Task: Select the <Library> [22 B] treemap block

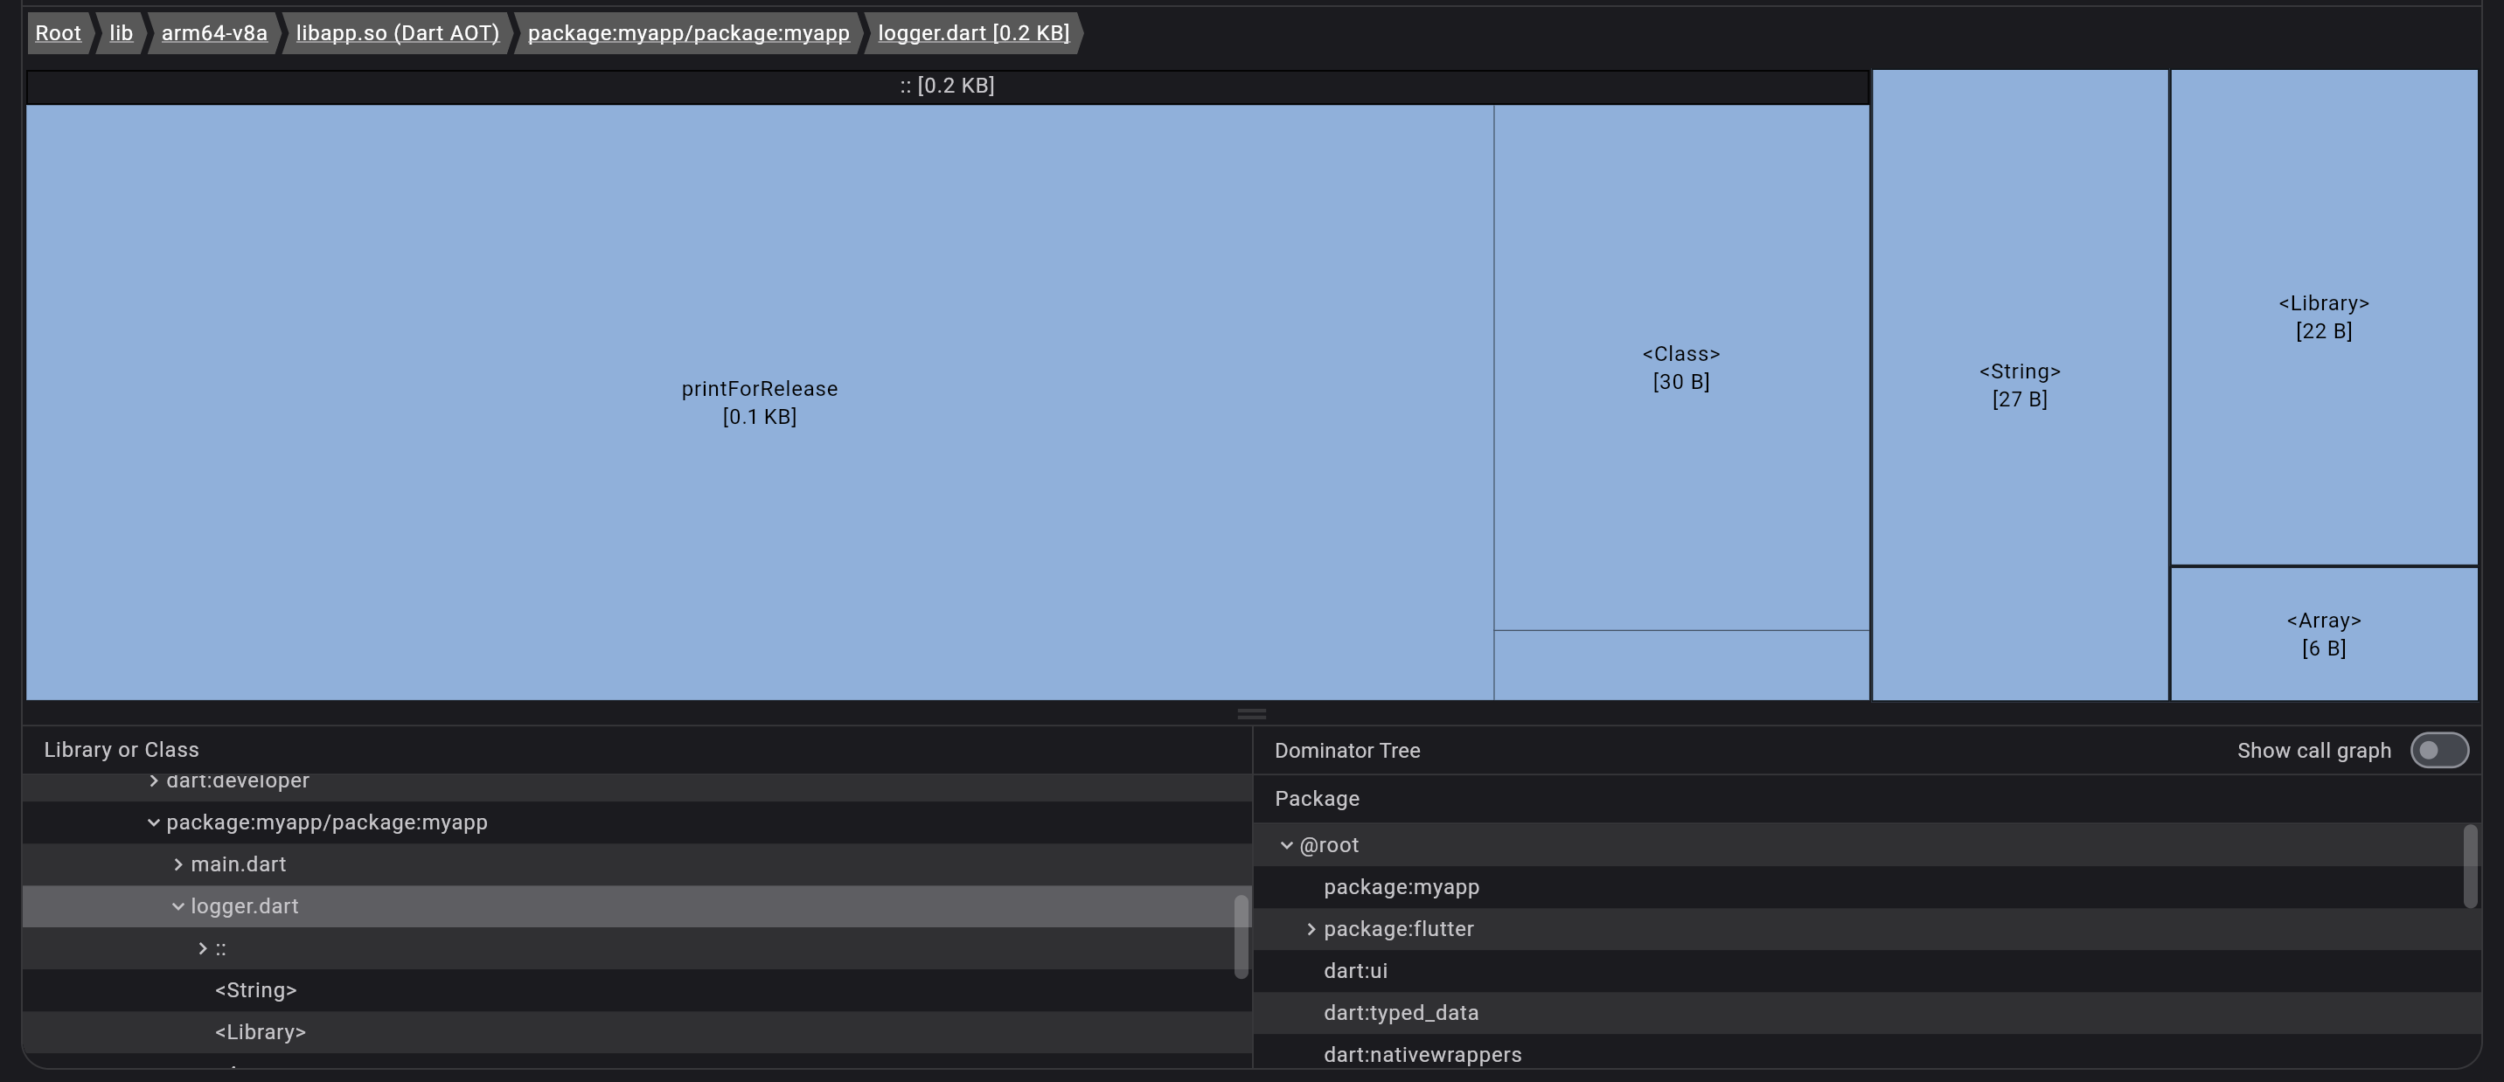Action: 2323,316
